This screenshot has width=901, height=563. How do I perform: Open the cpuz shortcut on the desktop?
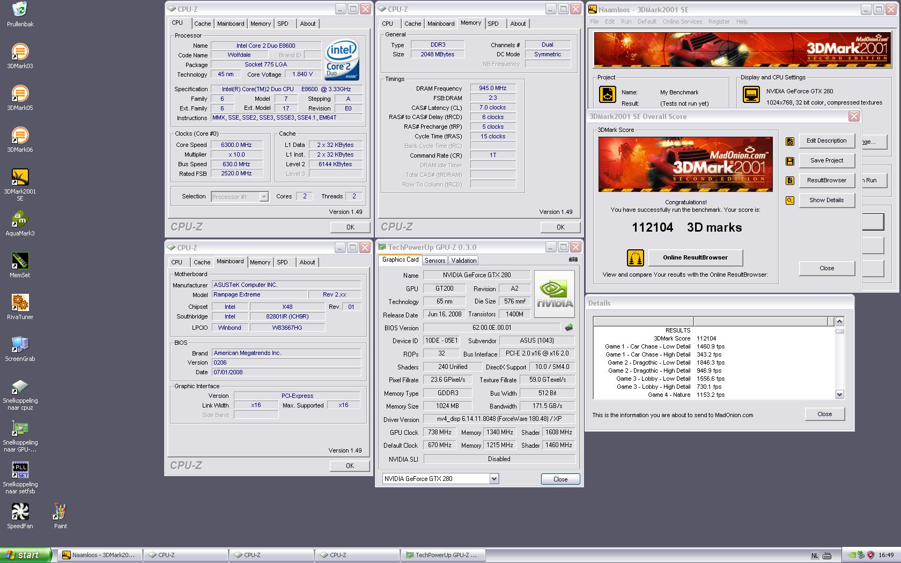pyautogui.click(x=20, y=386)
